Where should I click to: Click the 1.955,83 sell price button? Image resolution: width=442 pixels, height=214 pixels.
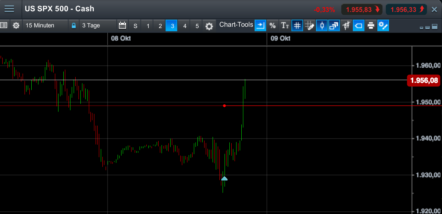[x=362, y=9]
